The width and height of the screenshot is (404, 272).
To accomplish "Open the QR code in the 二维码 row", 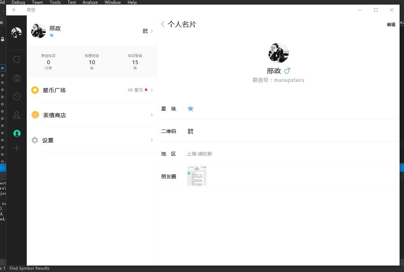I will [x=190, y=131].
